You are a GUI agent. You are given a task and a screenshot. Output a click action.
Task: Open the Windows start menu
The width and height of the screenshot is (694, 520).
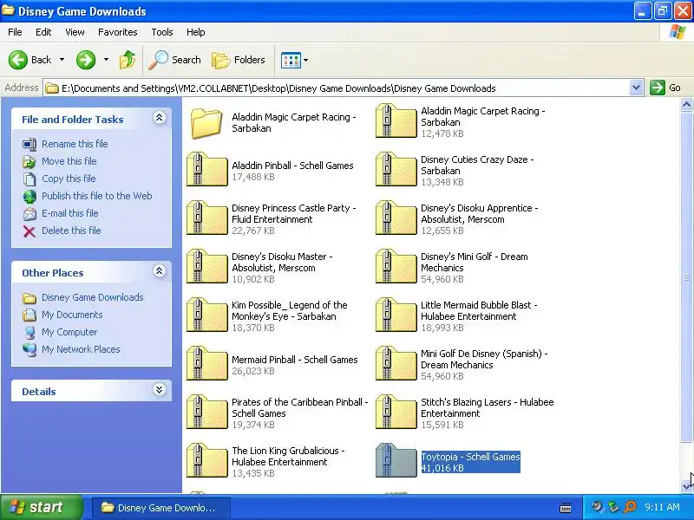click(41, 507)
